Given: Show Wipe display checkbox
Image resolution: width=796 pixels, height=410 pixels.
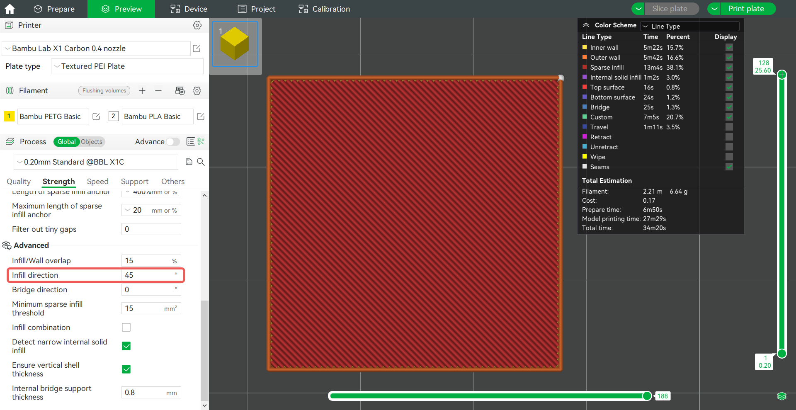Looking at the screenshot, I should (729, 157).
